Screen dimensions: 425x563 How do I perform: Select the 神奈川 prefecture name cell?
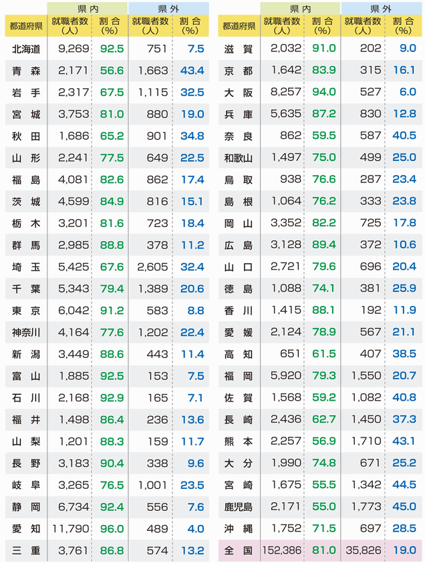[26, 332]
